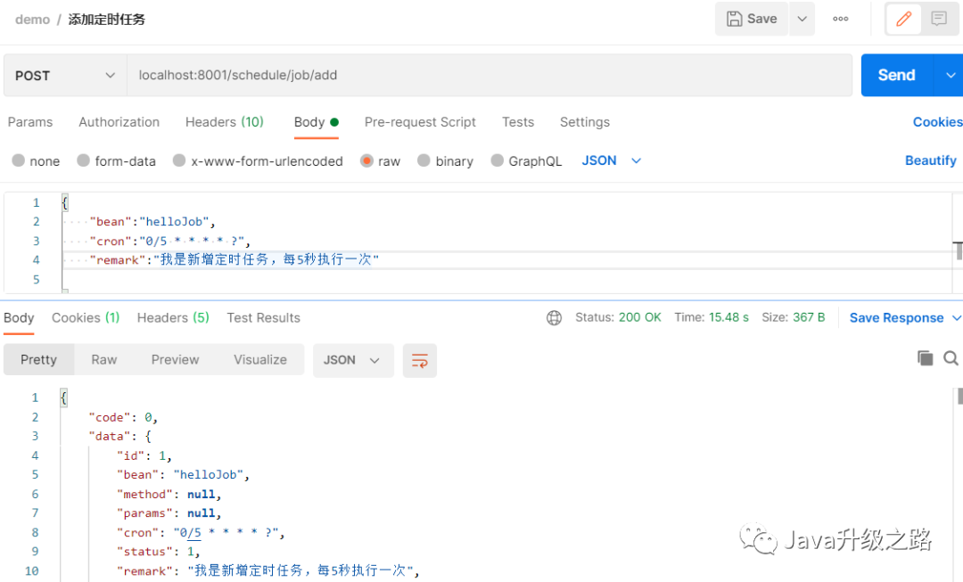This screenshot has width=963, height=582.
Task: Copy the response body with copy icon
Action: [925, 358]
